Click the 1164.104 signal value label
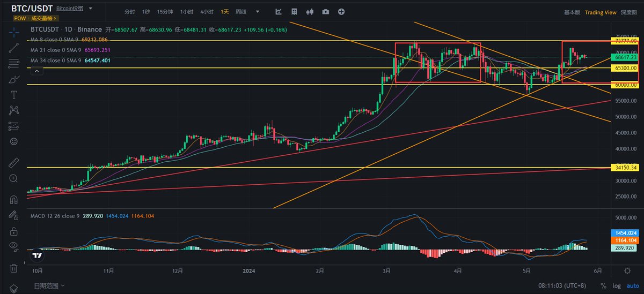 (x=625, y=241)
